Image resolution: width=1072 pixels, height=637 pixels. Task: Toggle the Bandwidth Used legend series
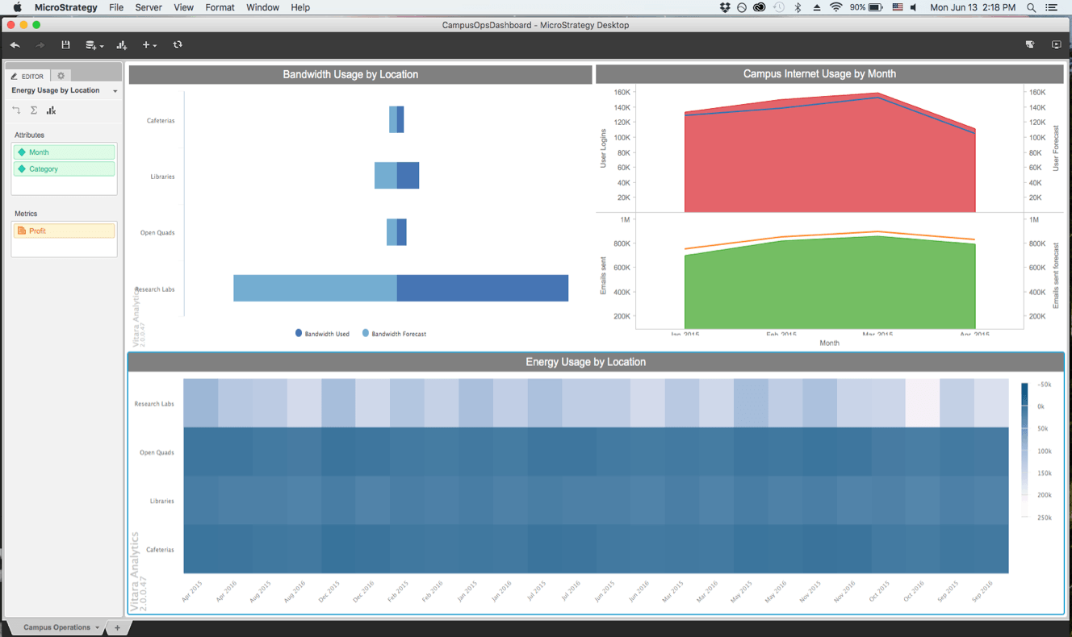coord(322,333)
